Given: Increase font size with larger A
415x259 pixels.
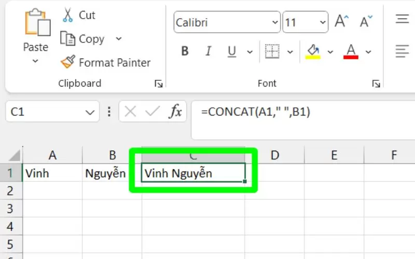Looking at the screenshot, I should click(342, 21).
